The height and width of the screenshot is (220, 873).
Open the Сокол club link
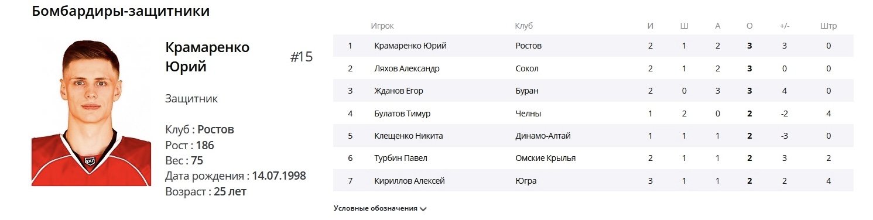[527, 68]
